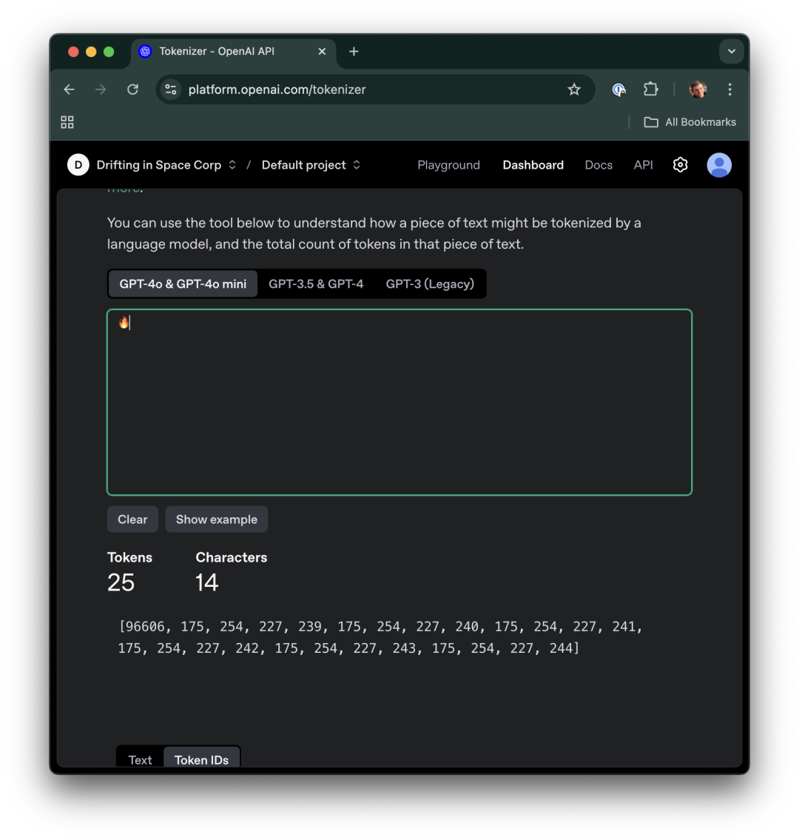Open the Drifting in Space Corp switcher

pos(166,165)
